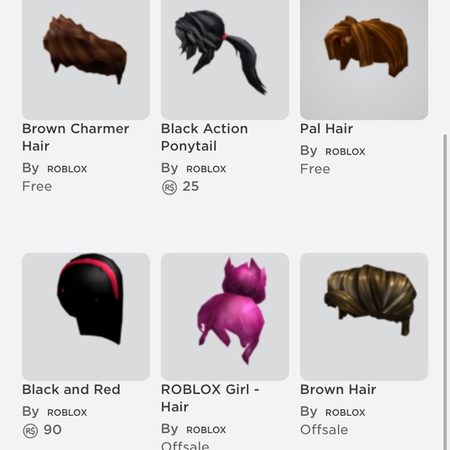Screen dimensions: 450x450
Task: Select the Pal Hair item image
Action: [364, 60]
